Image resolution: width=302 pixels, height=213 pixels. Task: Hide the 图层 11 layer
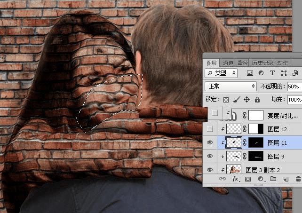210,142
